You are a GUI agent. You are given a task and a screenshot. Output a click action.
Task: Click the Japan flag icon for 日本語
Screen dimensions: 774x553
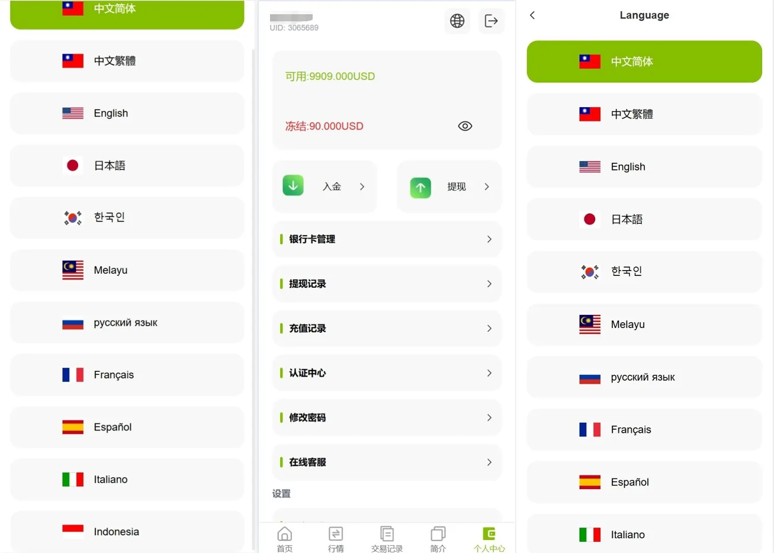point(589,218)
